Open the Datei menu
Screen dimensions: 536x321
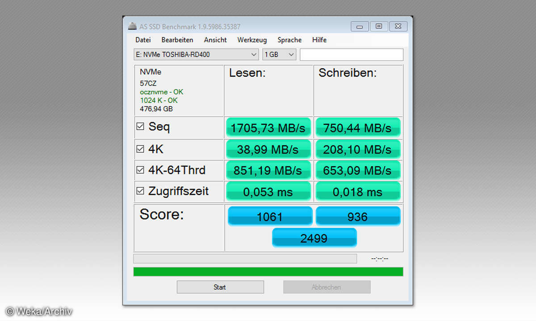[x=143, y=40]
